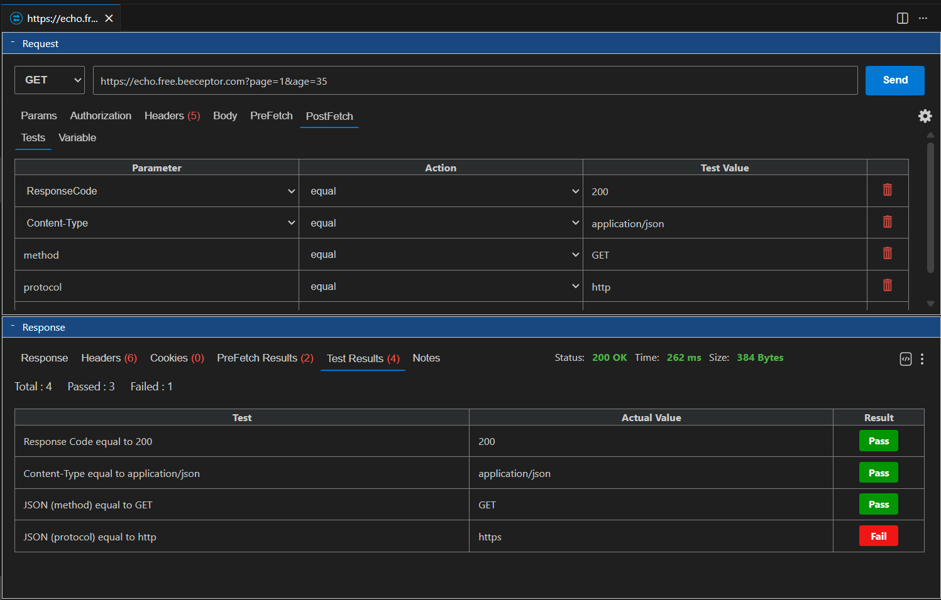Click the 'Failed : 1' summary
The image size is (941, 600).
point(151,387)
